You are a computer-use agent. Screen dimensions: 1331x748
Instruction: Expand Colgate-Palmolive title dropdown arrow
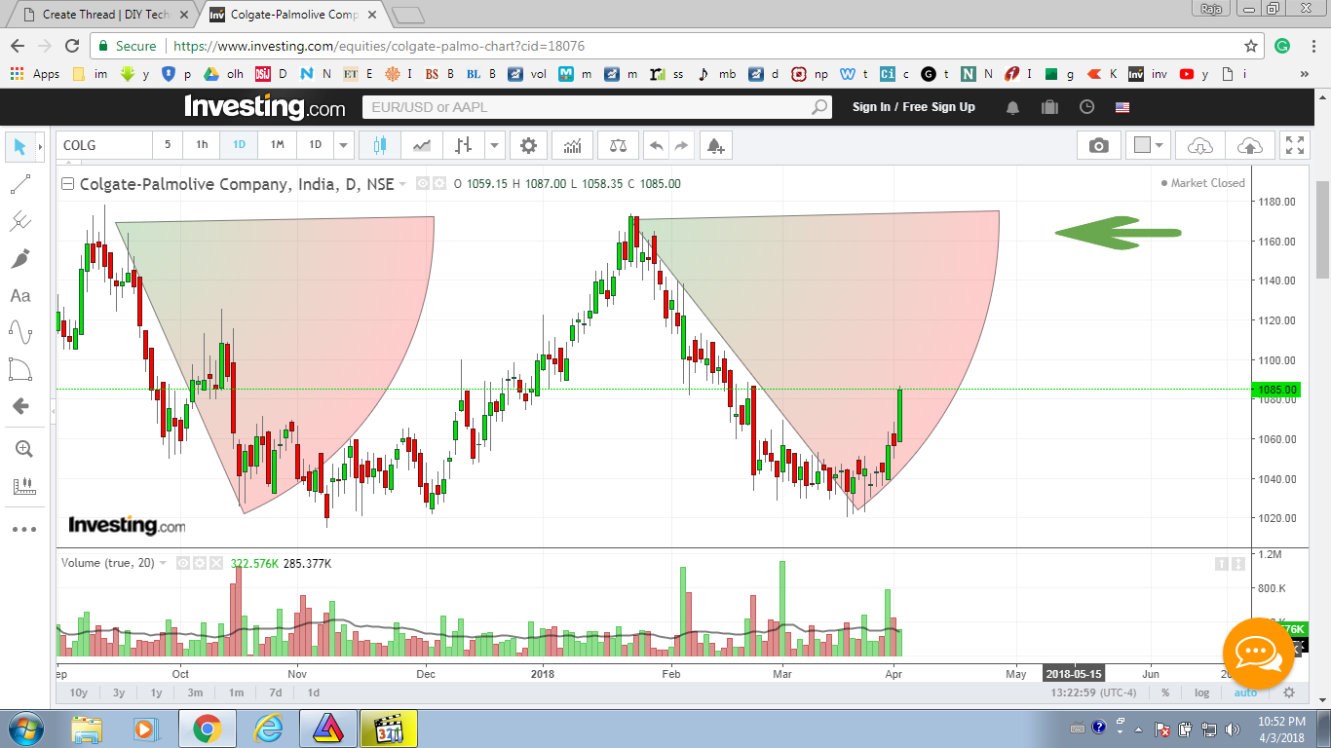coord(402,184)
